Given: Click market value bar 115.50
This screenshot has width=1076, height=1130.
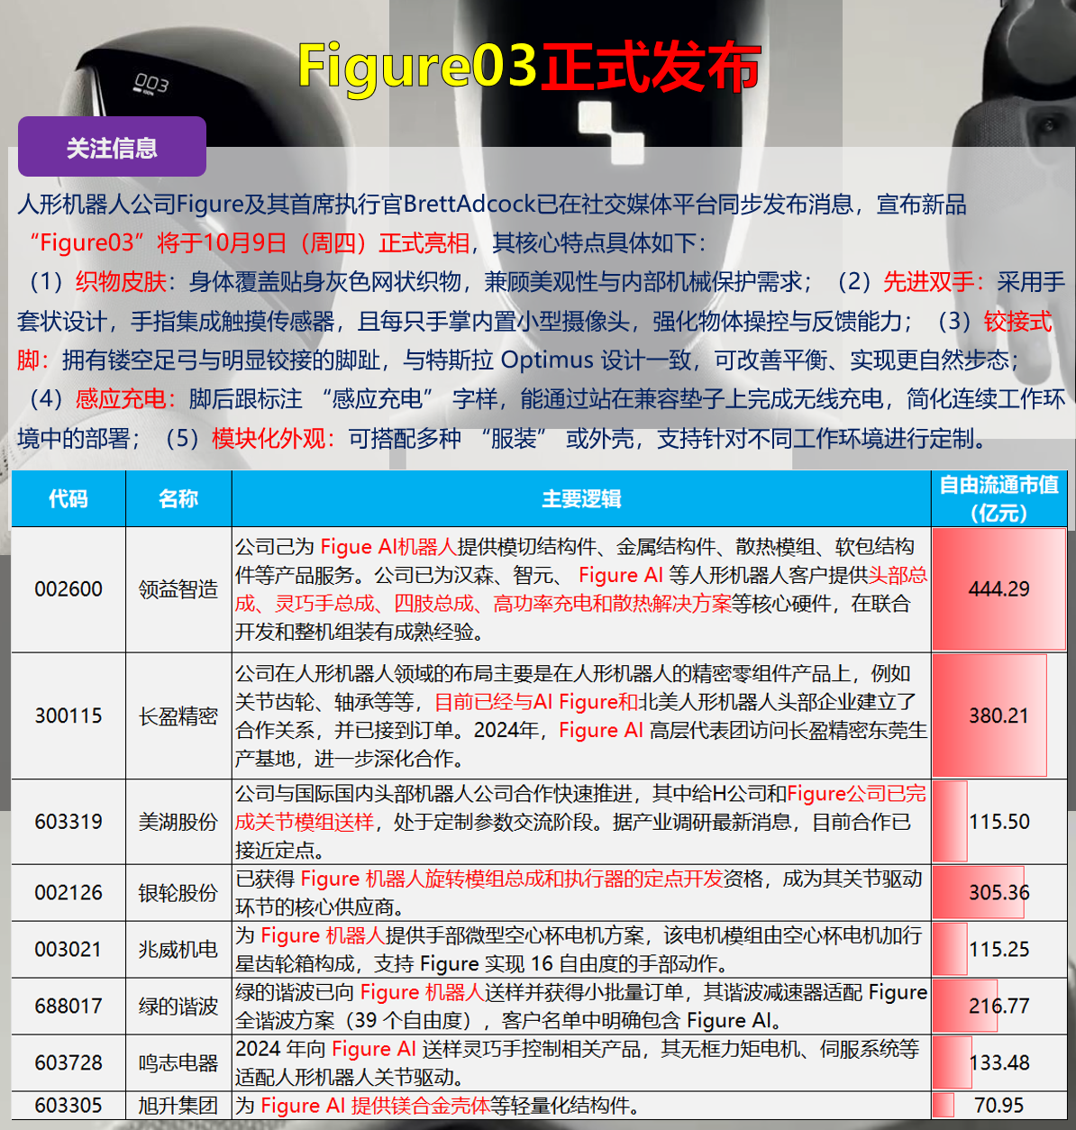Looking at the screenshot, I should pyautogui.click(x=950, y=822).
